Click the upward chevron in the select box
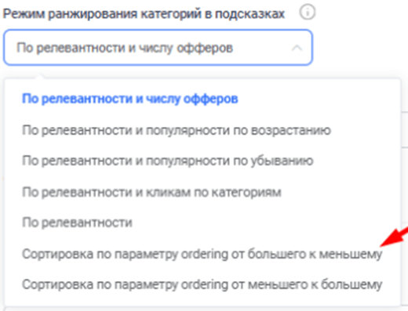 [x=297, y=48]
